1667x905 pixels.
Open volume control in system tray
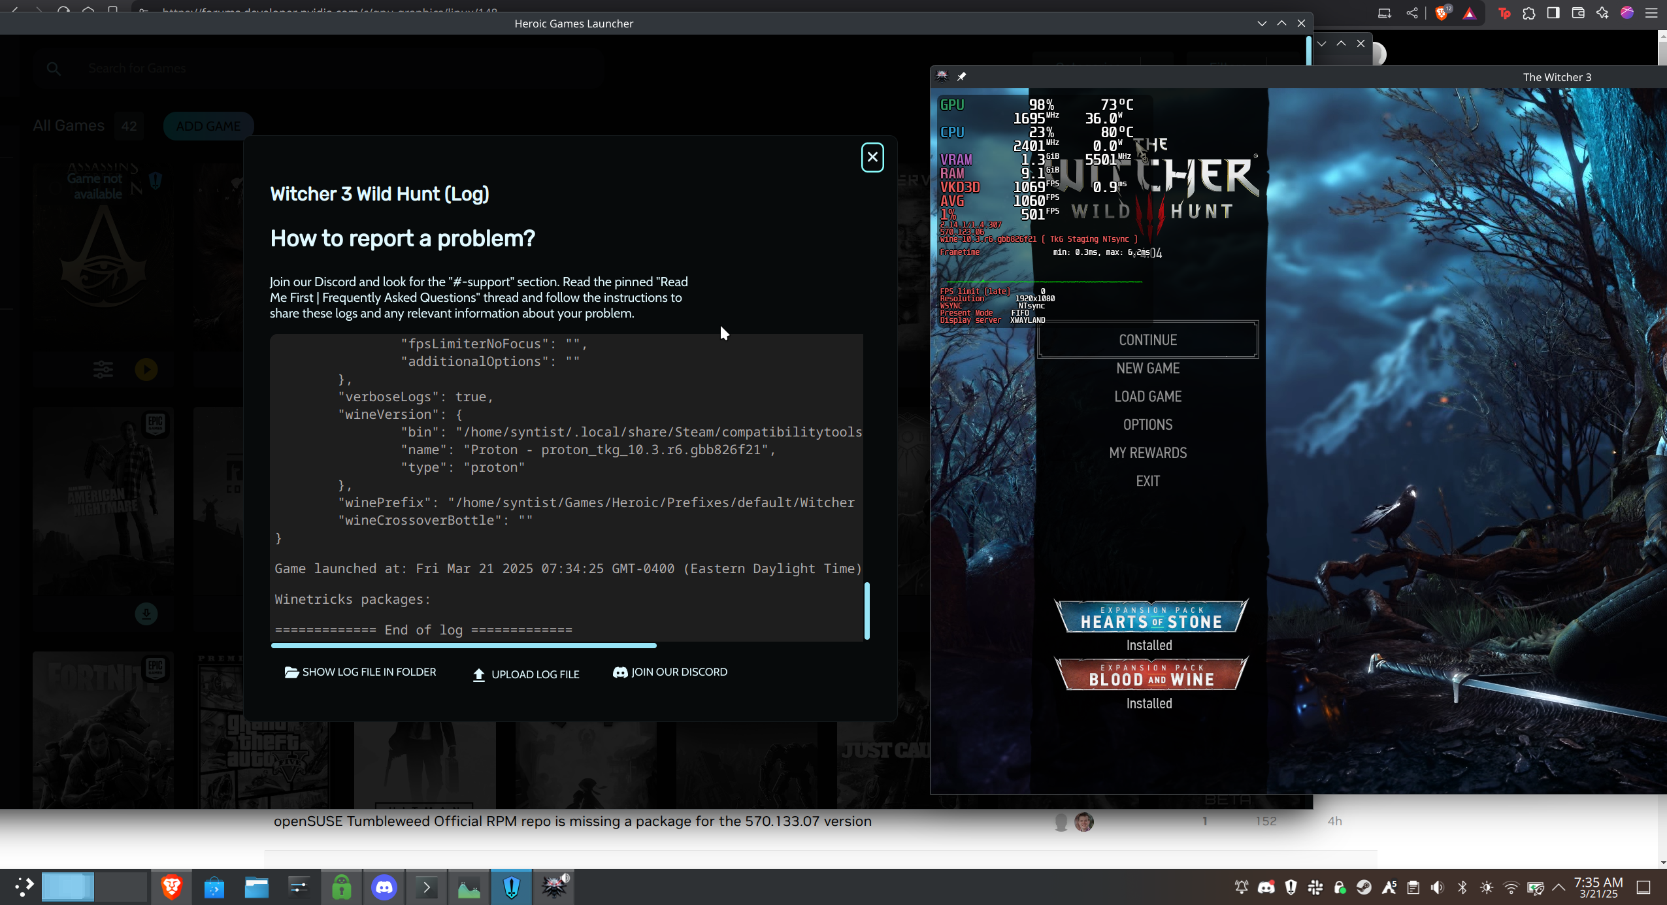(x=1437, y=887)
